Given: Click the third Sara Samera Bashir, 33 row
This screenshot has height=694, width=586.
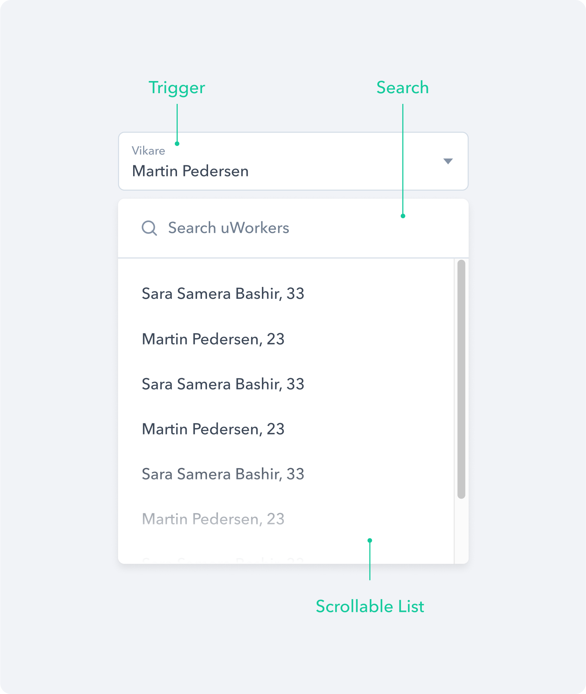Looking at the screenshot, I should point(223,474).
